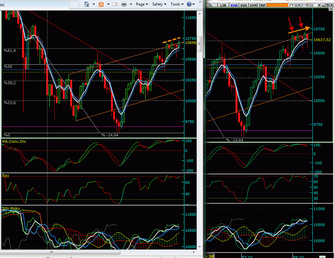Image resolution: width=334 pixels, height=258 pixels.
Task: Click the browser vertical scrollbar thumb
Action: point(200,44)
